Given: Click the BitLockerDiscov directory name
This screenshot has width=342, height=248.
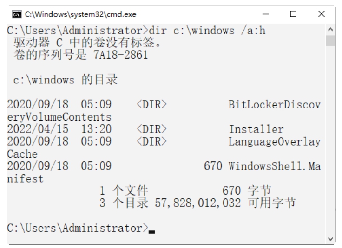Looking at the screenshot, I should 274,105.
